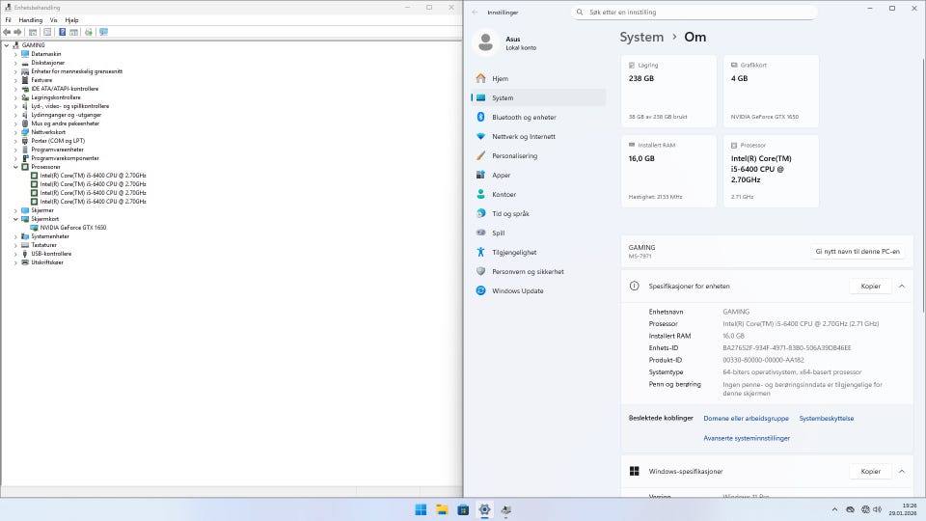Select the GAMING root node in Device Manager
The width and height of the screenshot is (926, 521).
(33, 45)
